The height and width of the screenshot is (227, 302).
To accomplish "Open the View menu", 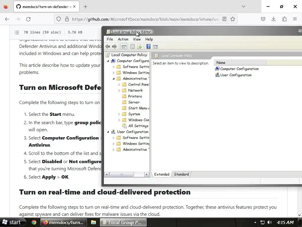I will click(137, 39).
